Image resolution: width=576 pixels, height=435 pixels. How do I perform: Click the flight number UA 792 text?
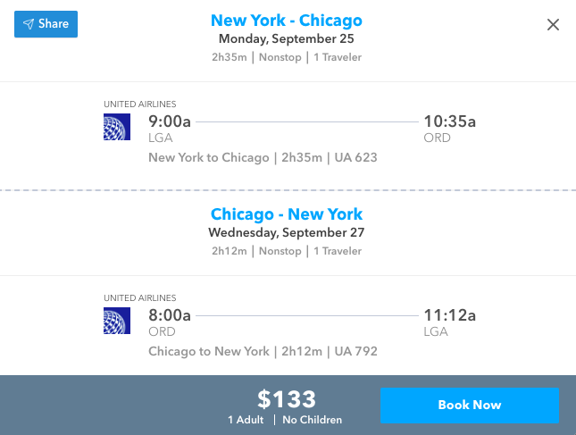(x=356, y=352)
